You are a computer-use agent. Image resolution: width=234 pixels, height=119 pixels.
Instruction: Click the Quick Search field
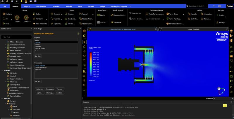[197, 6]
